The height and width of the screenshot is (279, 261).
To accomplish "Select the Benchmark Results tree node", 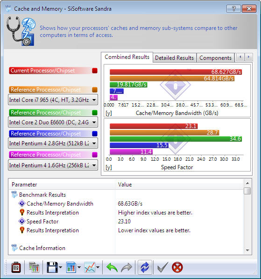I will tap(42, 195).
